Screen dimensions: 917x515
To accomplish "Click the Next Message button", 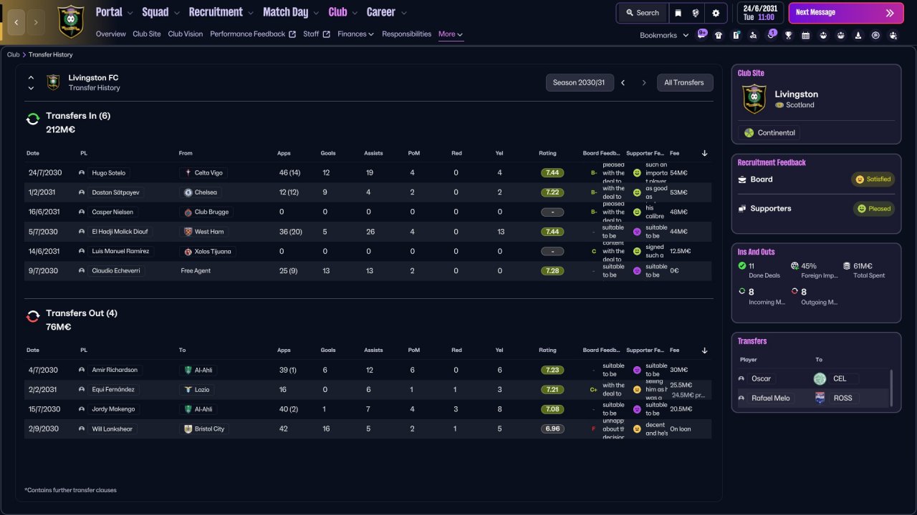I will tap(845, 13).
